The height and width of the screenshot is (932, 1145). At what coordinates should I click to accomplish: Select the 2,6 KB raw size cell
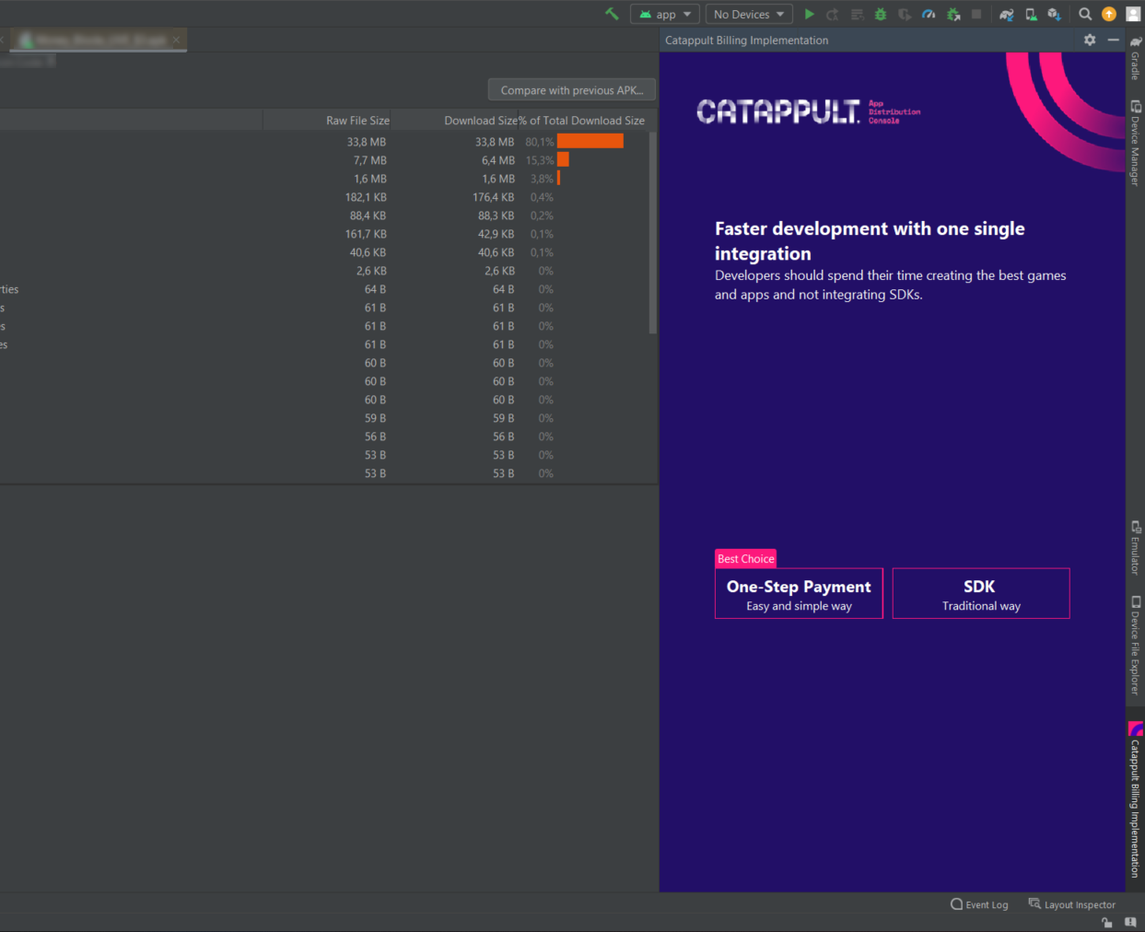click(371, 271)
